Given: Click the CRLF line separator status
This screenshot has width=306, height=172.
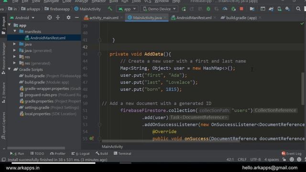Looking at the screenshot, I should tap(242, 159).
